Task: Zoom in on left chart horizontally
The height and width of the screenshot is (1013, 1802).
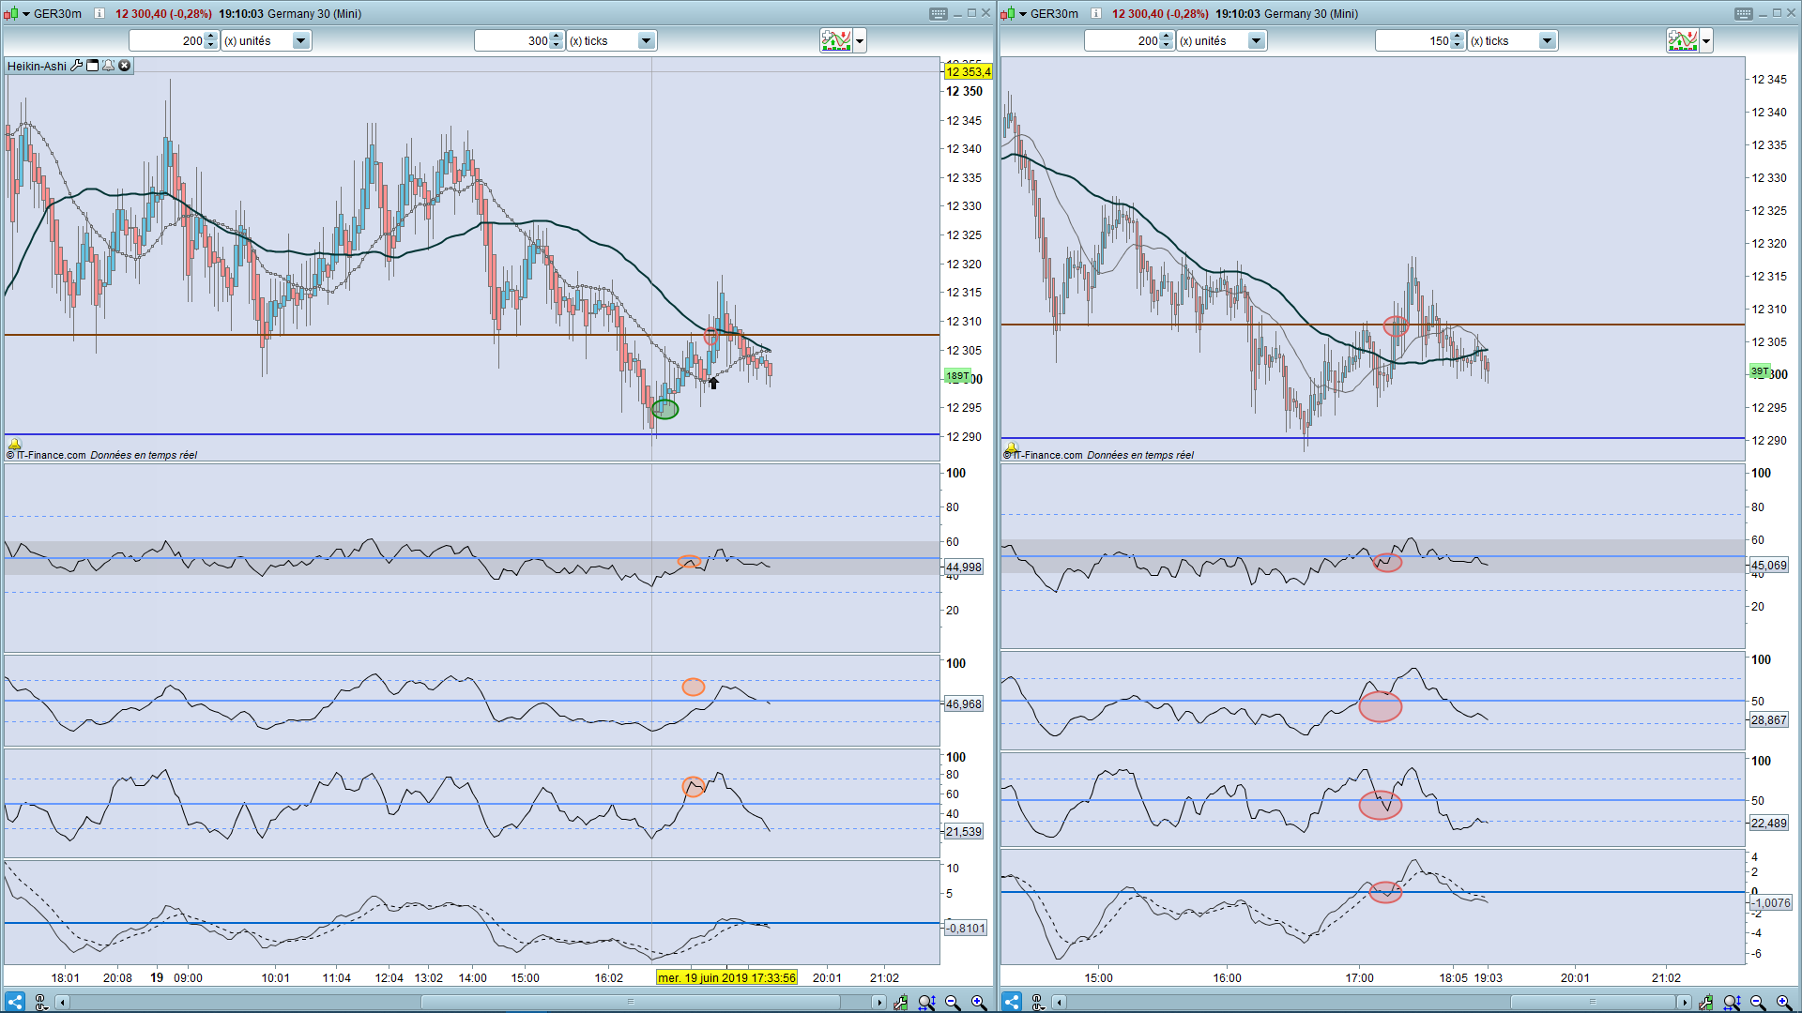Action: click(979, 1002)
